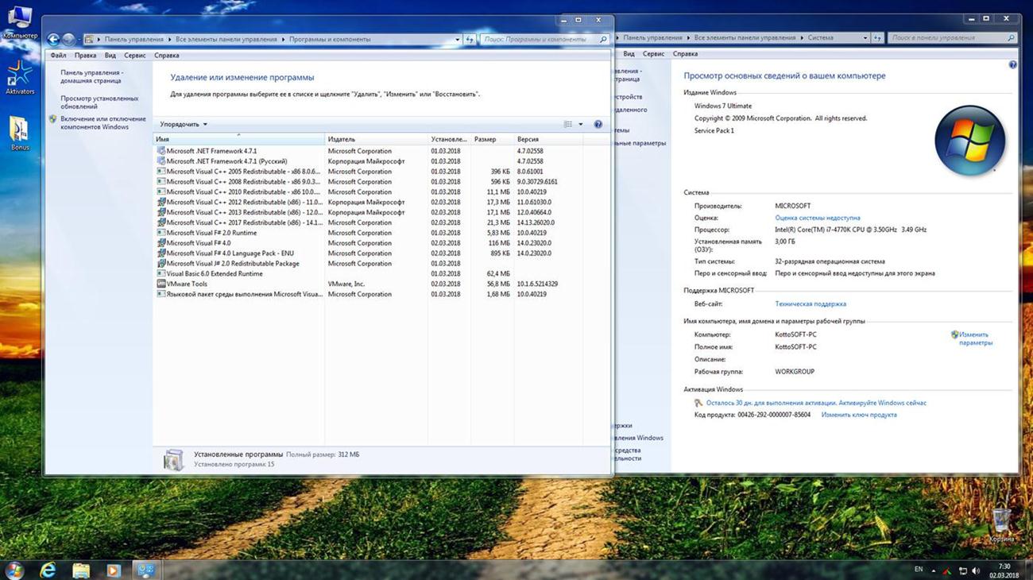Click the help question mark icon in toolbar

pos(598,125)
